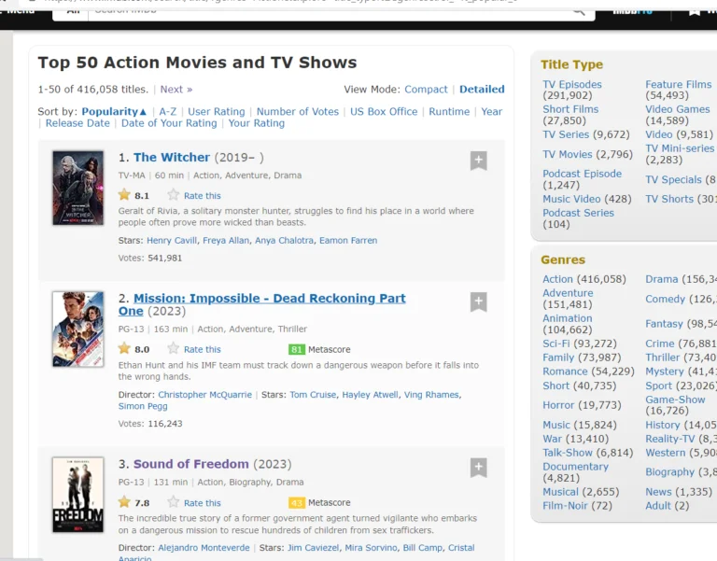Open Bill Camp's page

(x=423, y=548)
